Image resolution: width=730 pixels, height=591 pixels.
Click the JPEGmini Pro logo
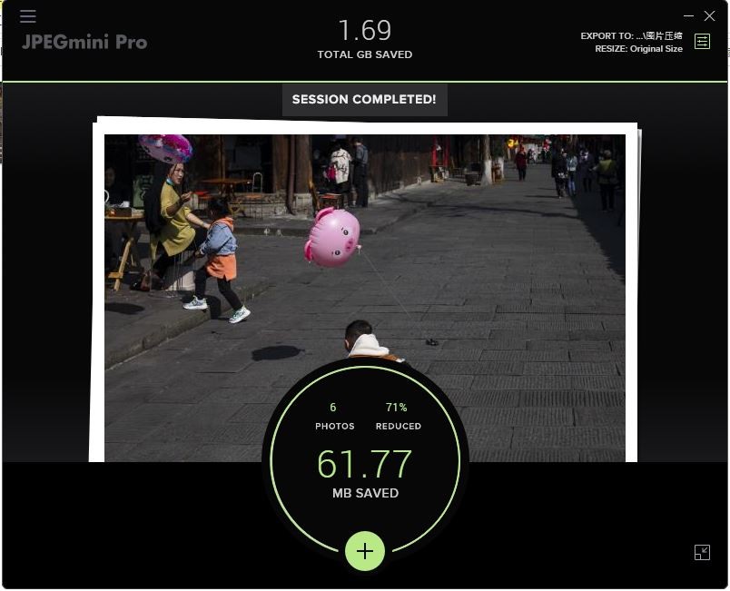(84, 42)
